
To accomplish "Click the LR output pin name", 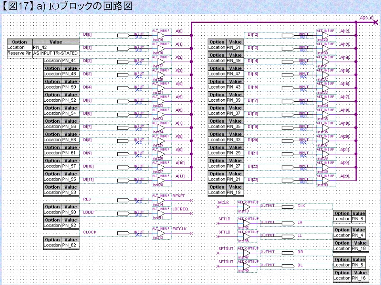I will point(300,222).
